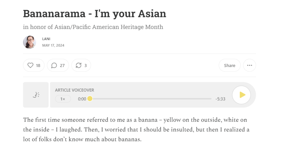Click the -5:33 remaining time label
The width and height of the screenshot is (286, 147).
pos(220,99)
